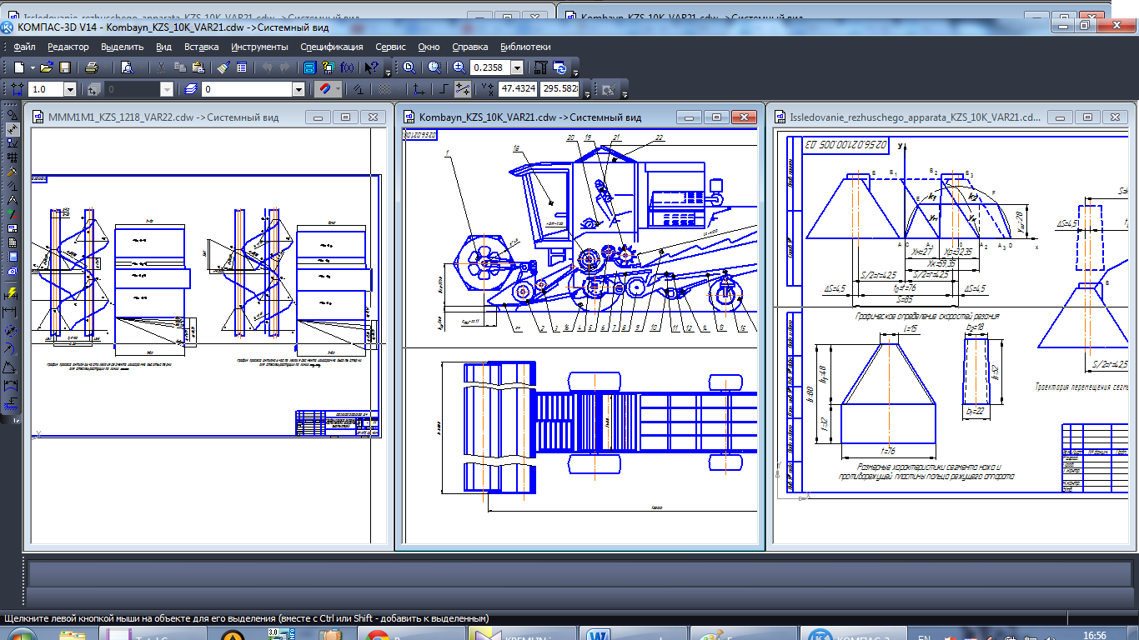Open the zoom scale 0.2358 dropdown
The image size is (1139, 640).
(x=517, y=67)
